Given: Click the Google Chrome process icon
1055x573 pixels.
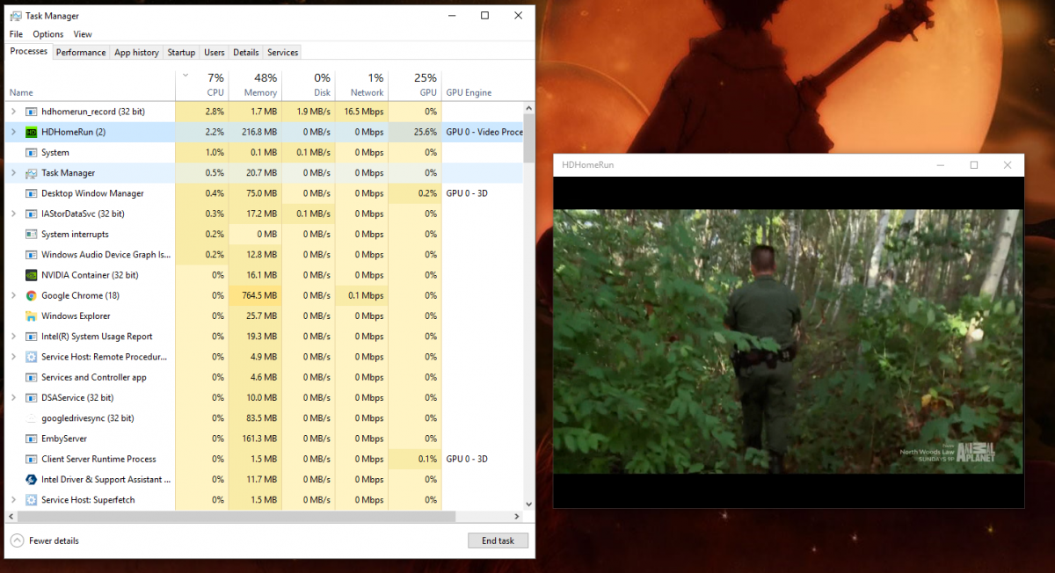Looking at the screenshot, I should tap(32, 295).
